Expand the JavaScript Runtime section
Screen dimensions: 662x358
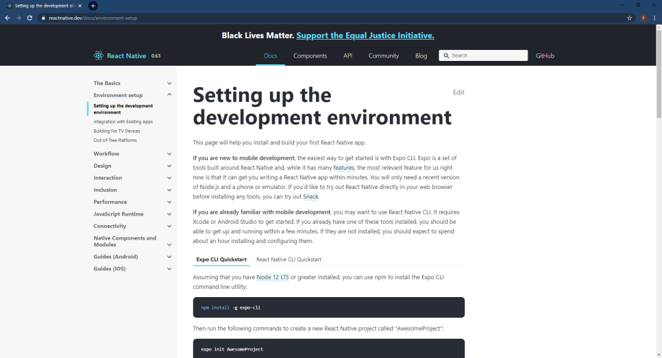[x=132, y=214]
